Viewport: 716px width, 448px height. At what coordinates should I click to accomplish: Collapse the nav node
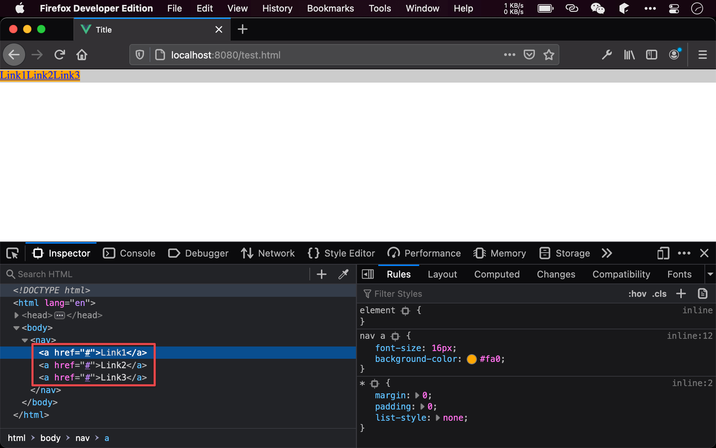[x=24, y=340]
